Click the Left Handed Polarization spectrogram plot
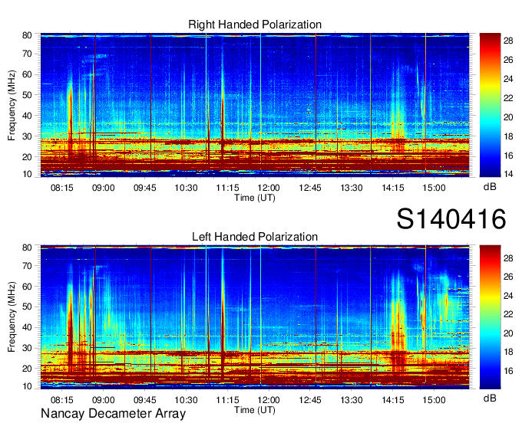This screenshot has width=522, height=423. (x=255, y=317)
